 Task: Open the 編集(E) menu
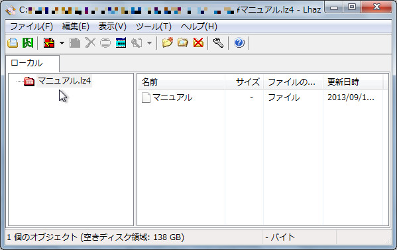point(76,27)
